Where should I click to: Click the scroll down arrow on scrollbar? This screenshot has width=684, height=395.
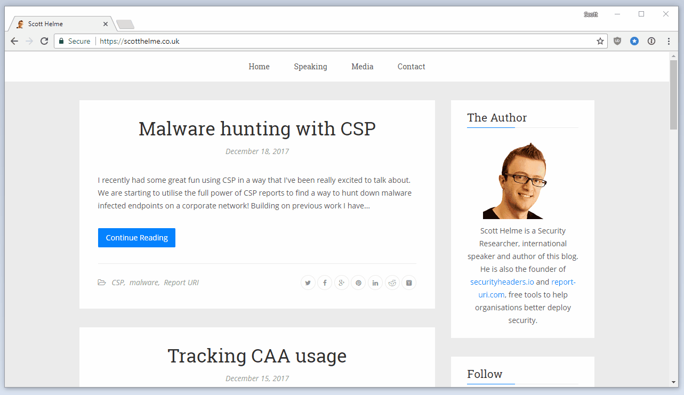click(673, 382)
